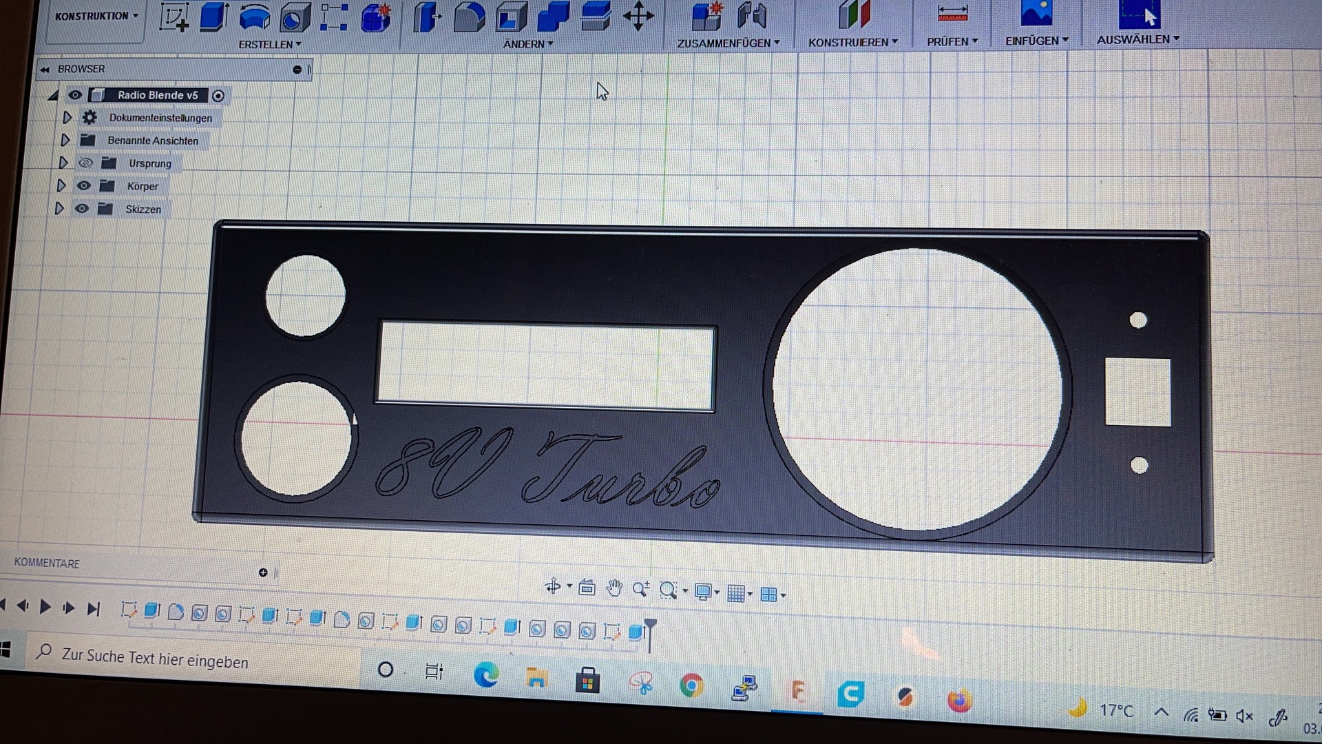Select the Shell tool in Ändern
Viewport: 1322px width, 744px height.
[x=510, y=17]
